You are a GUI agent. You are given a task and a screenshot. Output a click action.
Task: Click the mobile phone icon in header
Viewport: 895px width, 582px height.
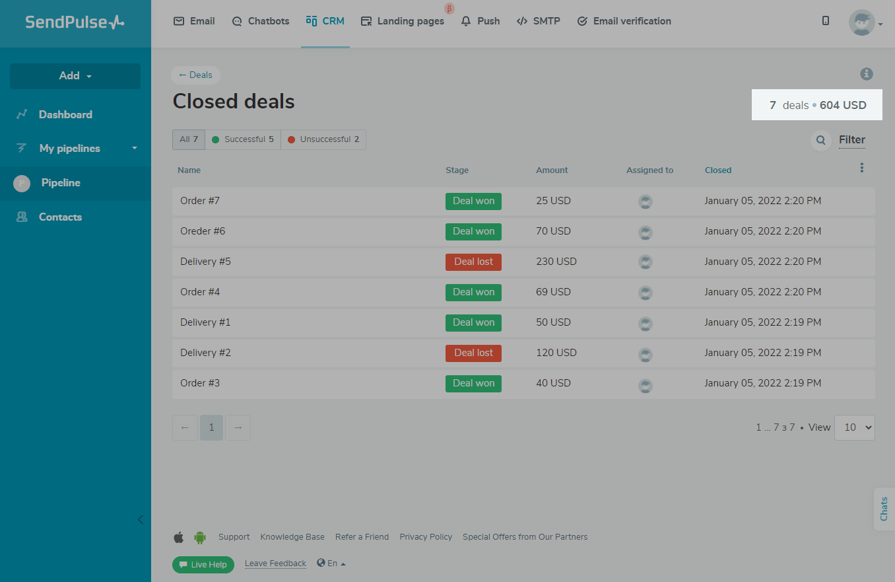(826, 21)
